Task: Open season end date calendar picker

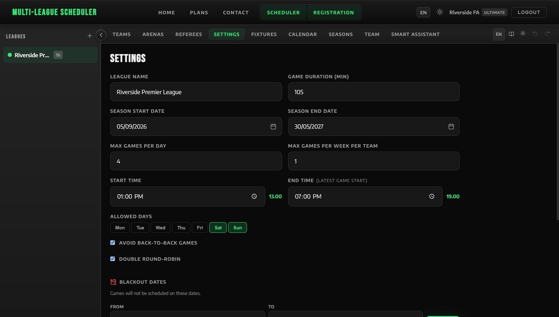Action: [451, 126]
